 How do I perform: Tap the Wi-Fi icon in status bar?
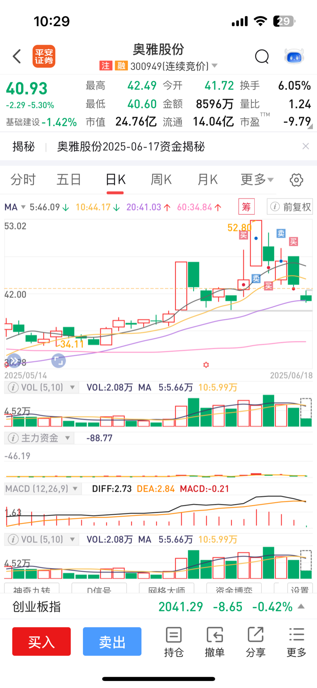(260, 21)
